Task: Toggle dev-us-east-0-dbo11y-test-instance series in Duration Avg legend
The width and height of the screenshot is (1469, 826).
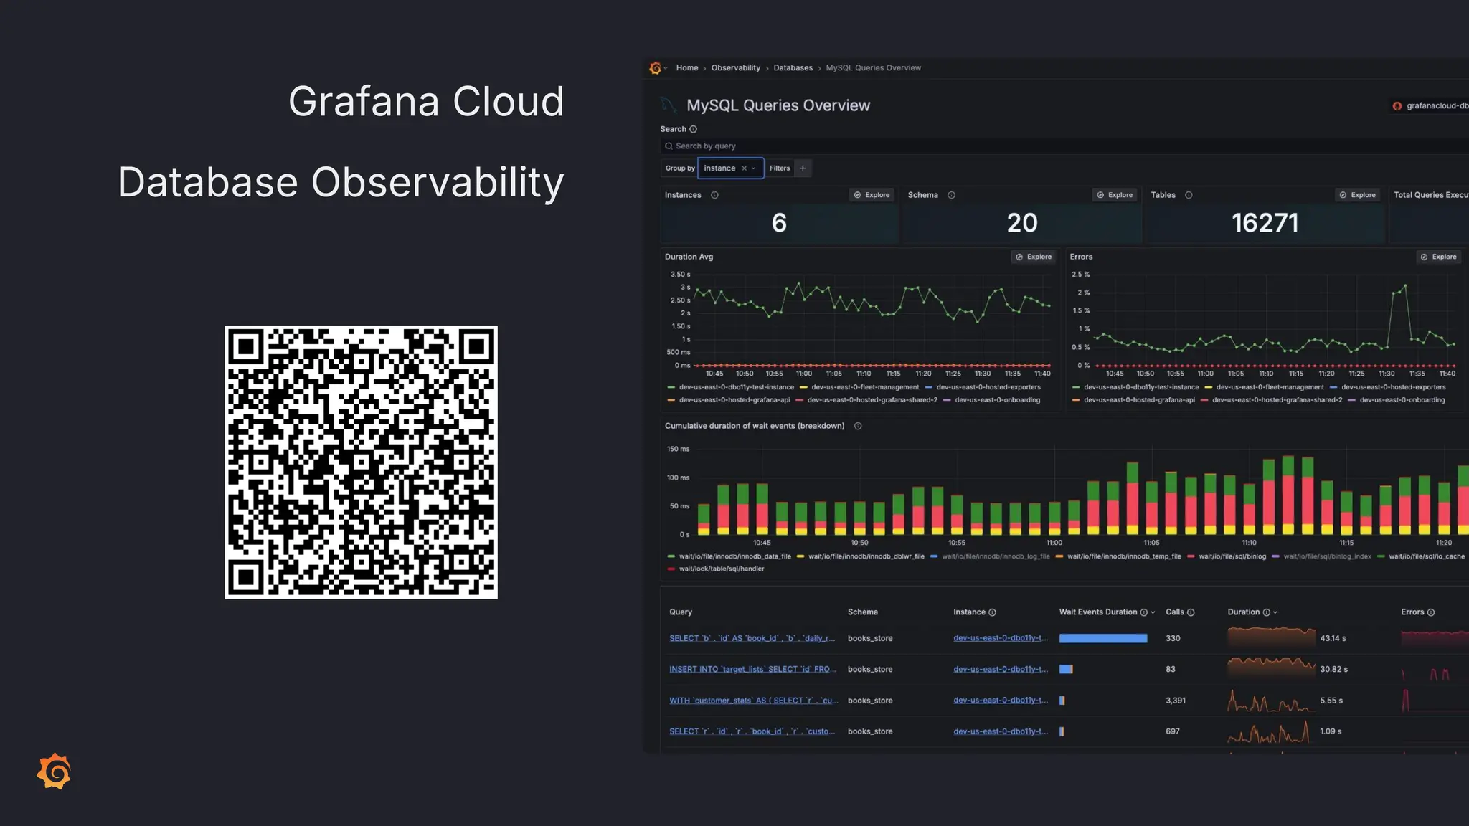Action: point(737,387)
